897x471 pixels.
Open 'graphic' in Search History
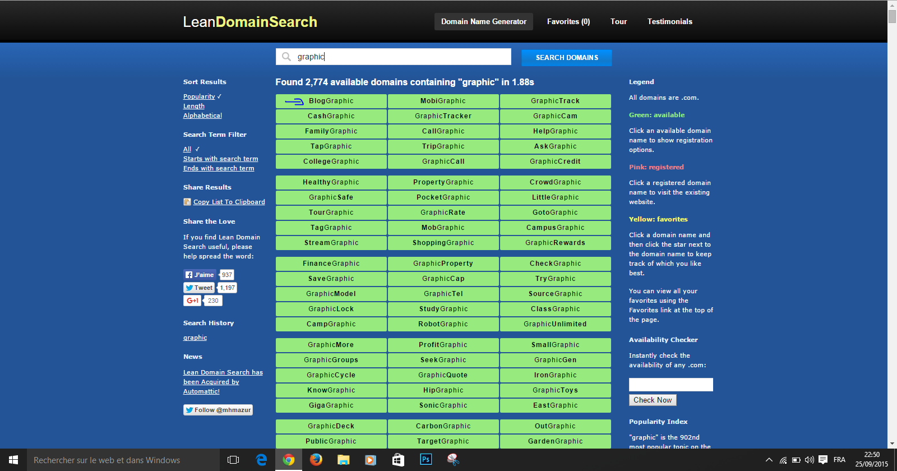click(x=195, y=338)
